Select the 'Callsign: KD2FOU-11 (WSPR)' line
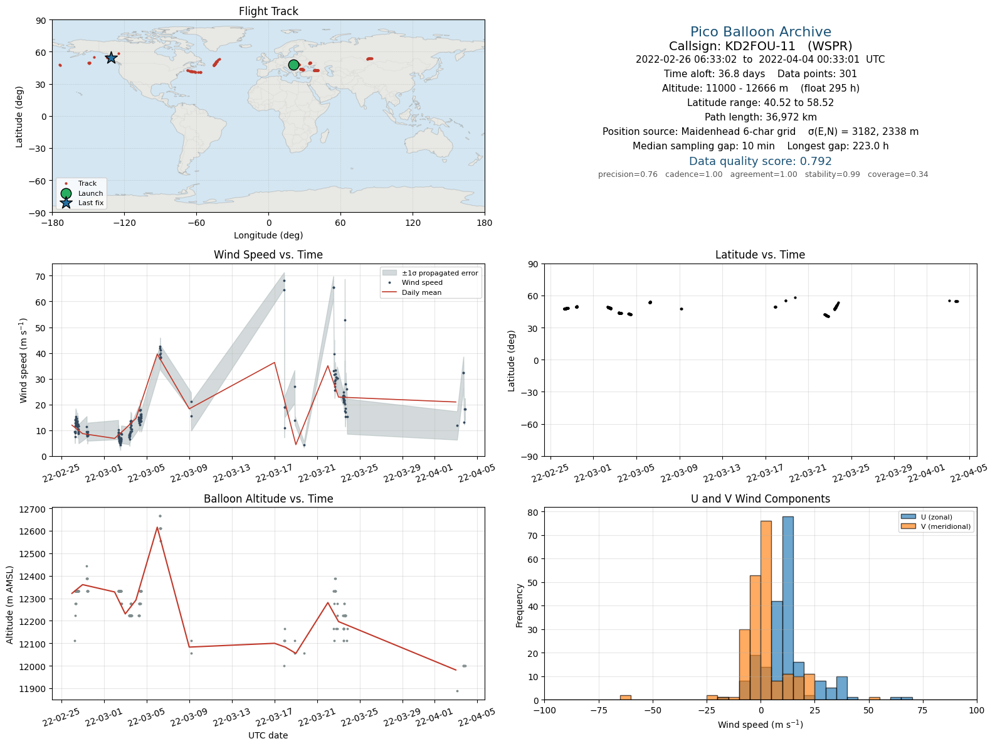 (761, 46)
